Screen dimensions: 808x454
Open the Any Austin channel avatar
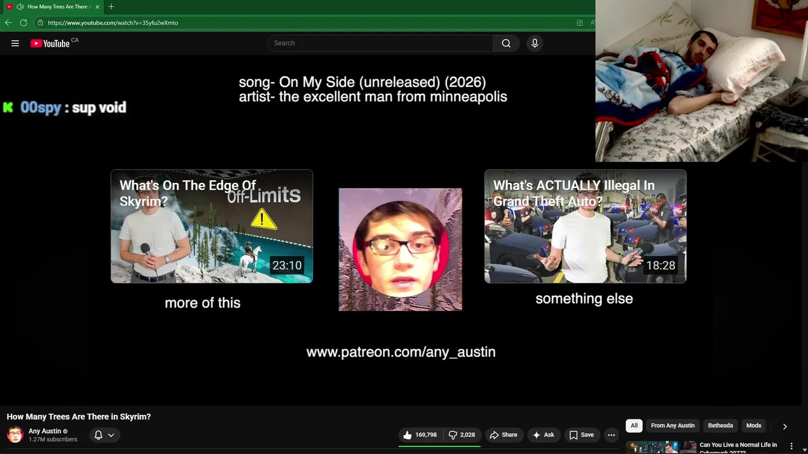pos(15,434)
